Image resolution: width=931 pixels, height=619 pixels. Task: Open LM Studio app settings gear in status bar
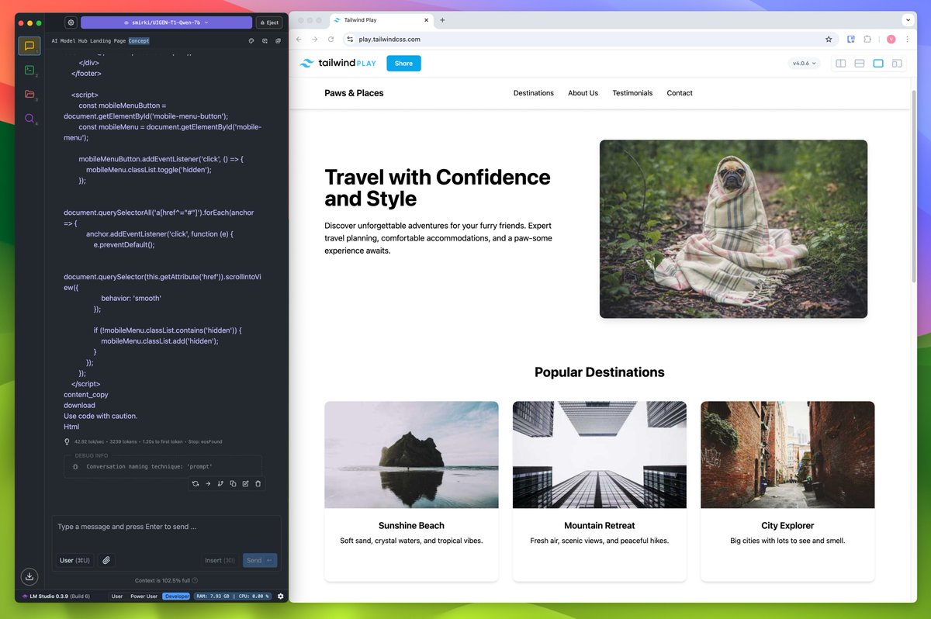281,596
